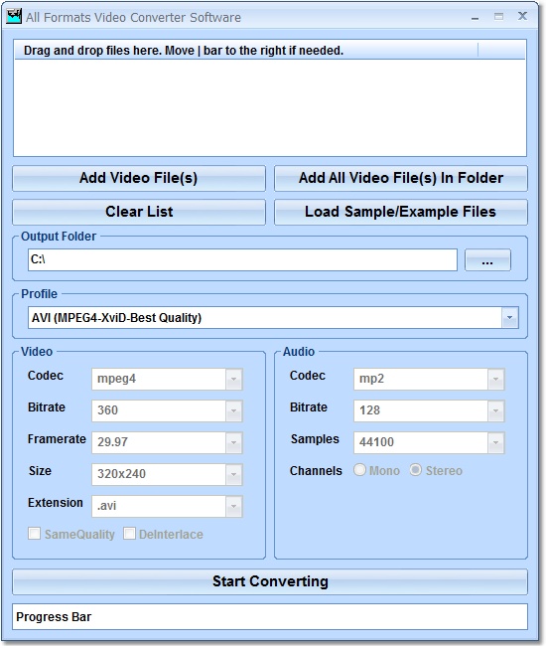Click the Output Folder path field
Screen dimensions: 546x648
242,260
